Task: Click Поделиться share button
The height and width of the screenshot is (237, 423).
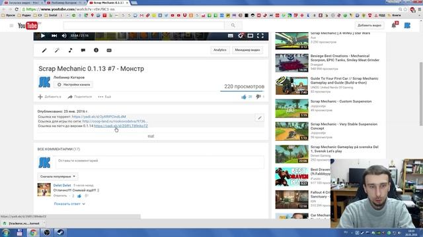Action: coord(80,97)
